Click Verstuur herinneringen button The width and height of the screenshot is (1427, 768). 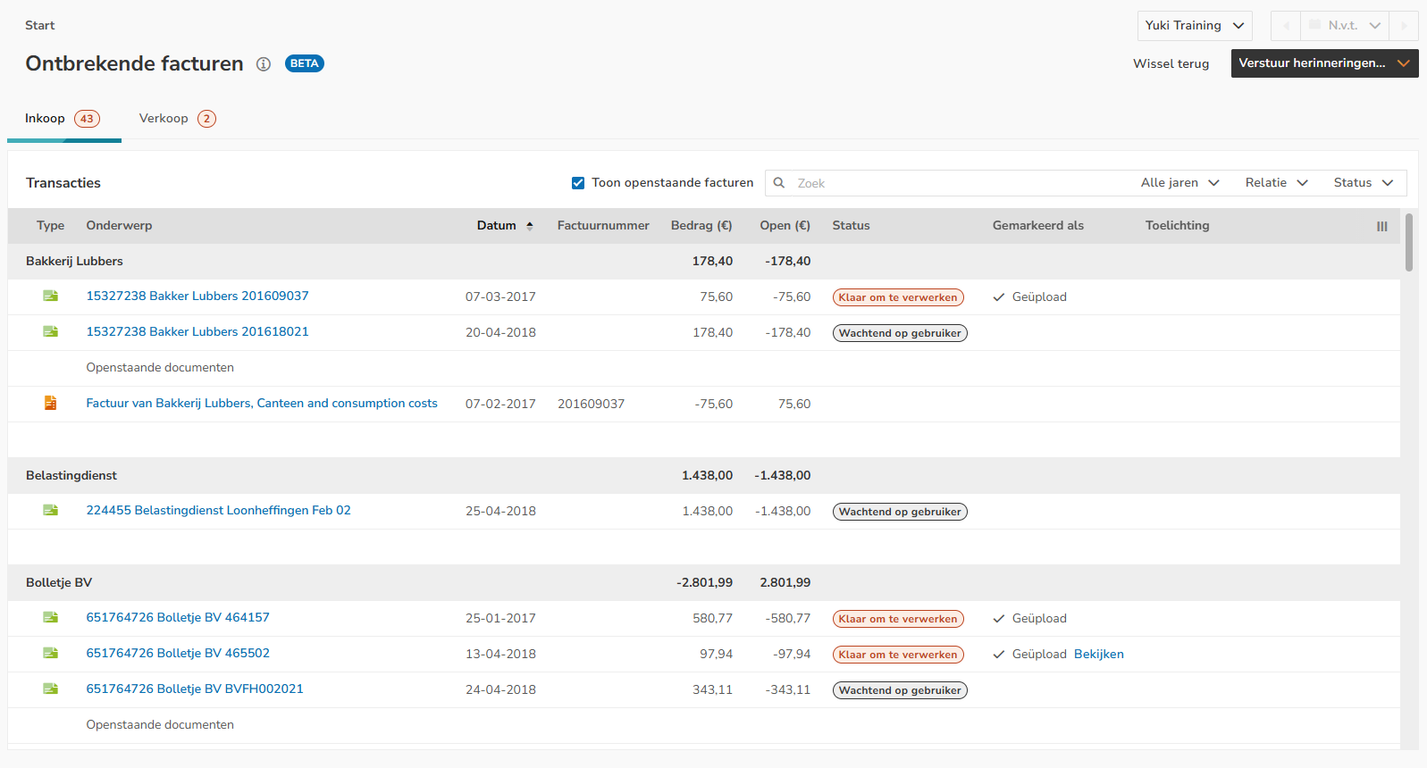[1312, 63]
